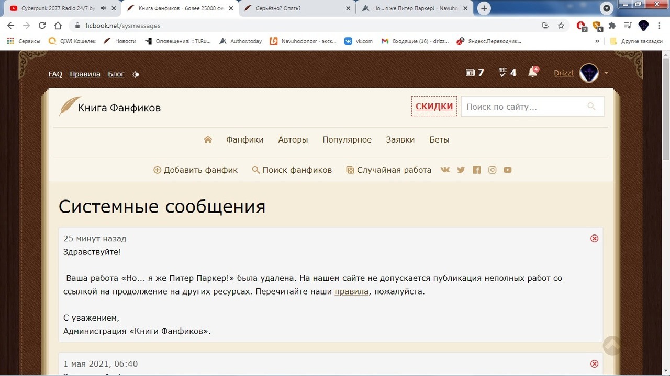Open the bookmarks overflow chevron
The width and height of the screenshot is (670, 376).
(598, 41)
